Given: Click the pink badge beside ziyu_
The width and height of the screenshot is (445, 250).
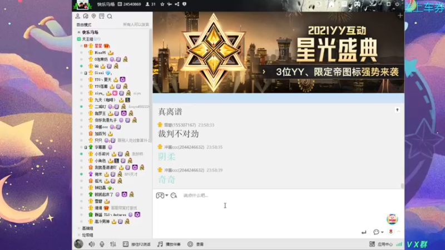Looking at the screenshot, I should (115, 93).
